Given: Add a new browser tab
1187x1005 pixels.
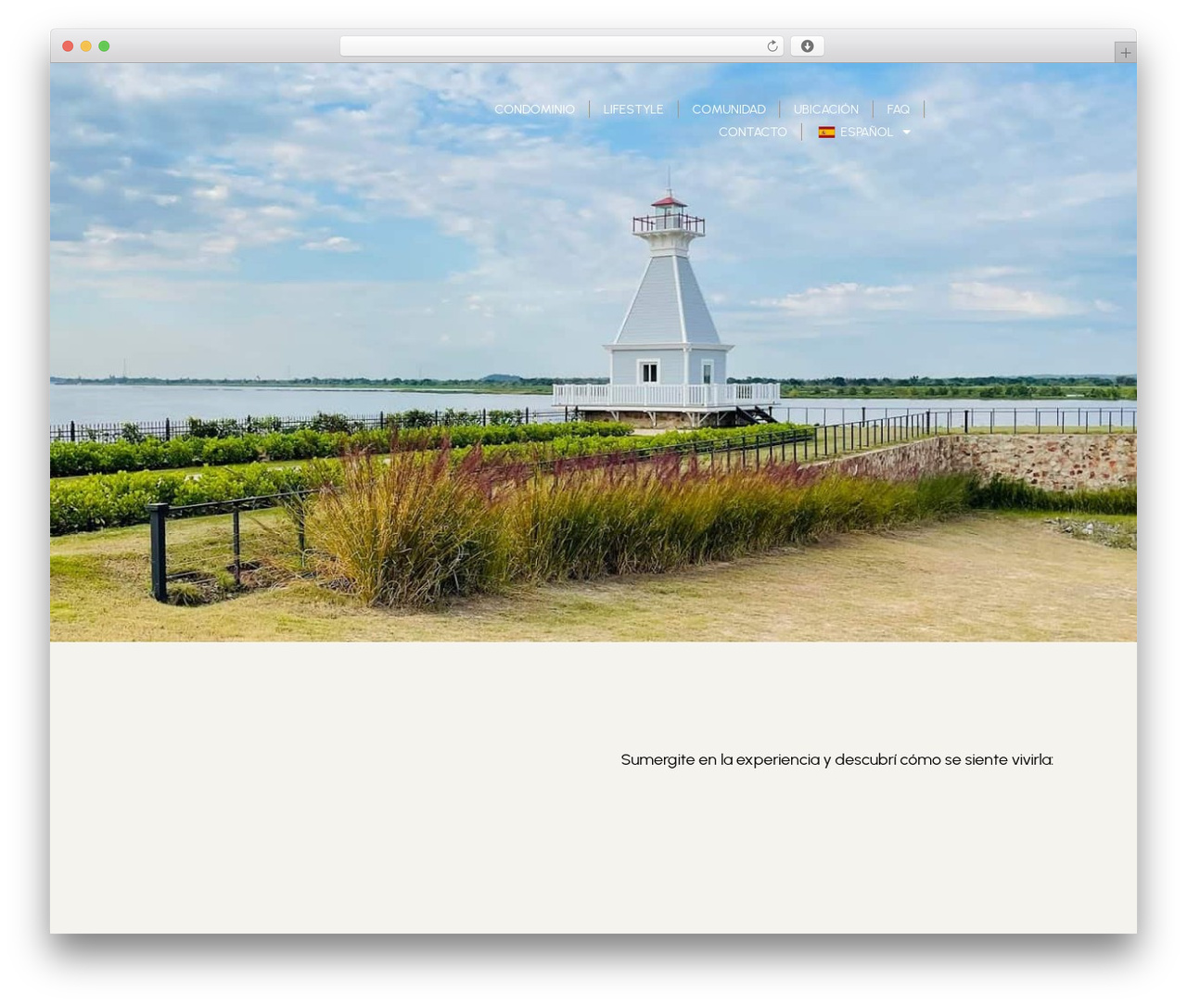Looking at the screenshot, I should pyautogui.click(x=1125, y=53).
